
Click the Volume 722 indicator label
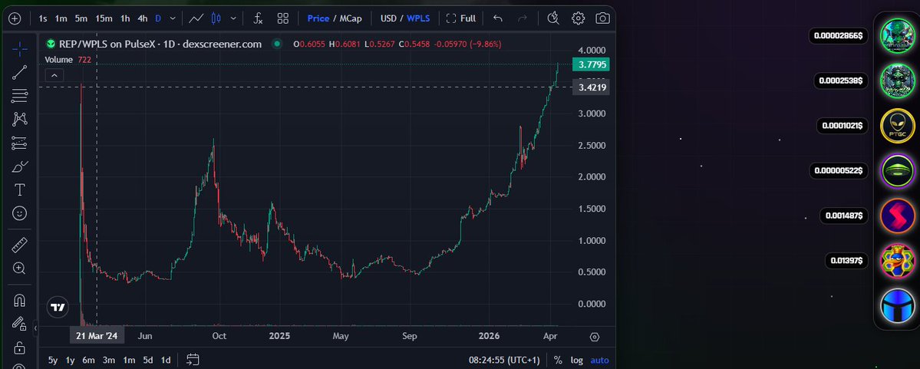pyautogui.click(x=67, y=60)
